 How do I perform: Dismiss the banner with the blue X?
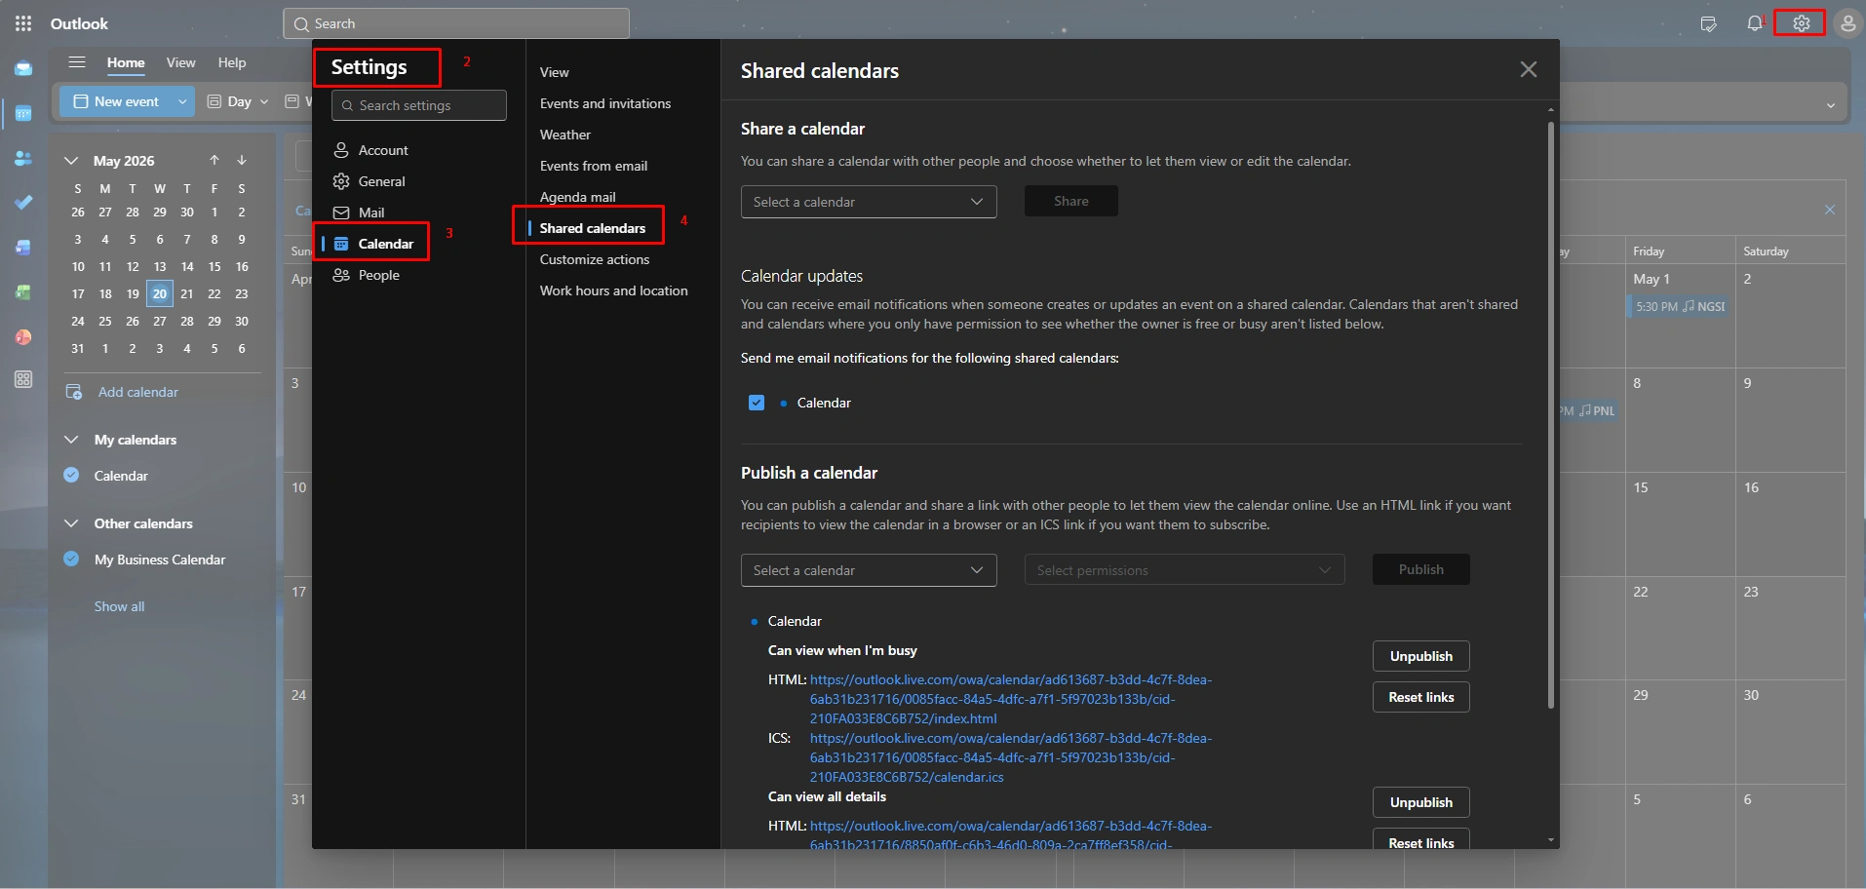(x=1830, y=210)
